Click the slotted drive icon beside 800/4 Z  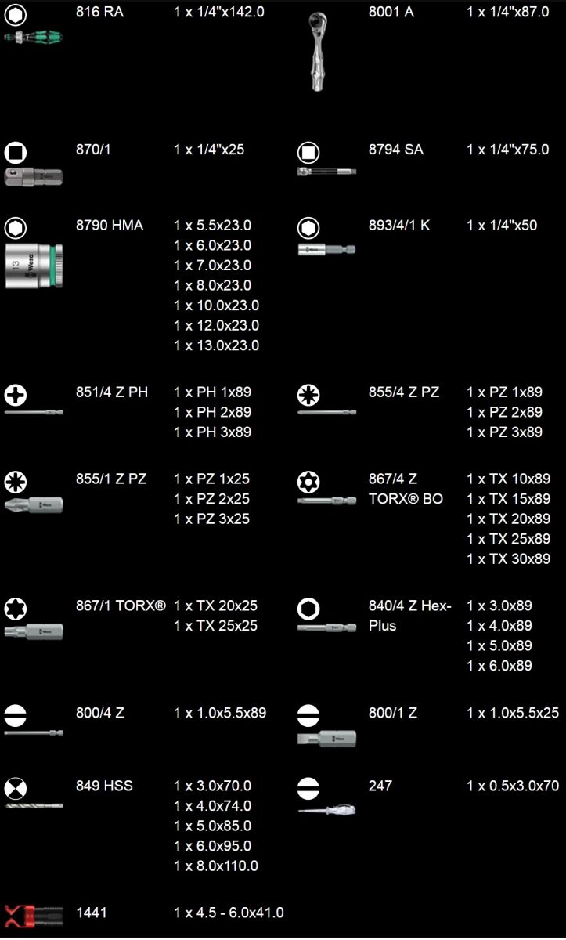(x=16, y=715)
